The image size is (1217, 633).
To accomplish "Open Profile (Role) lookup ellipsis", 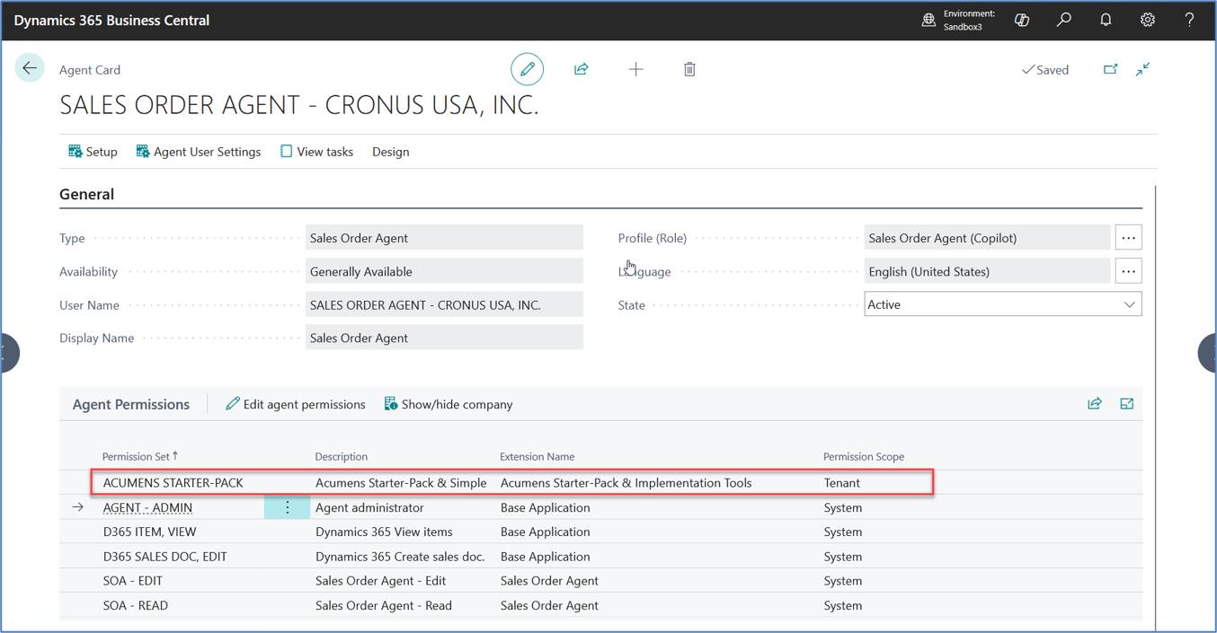I will [x=1128, y=238].
